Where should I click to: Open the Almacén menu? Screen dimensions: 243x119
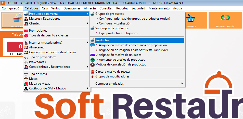click(x=90, y=8)
